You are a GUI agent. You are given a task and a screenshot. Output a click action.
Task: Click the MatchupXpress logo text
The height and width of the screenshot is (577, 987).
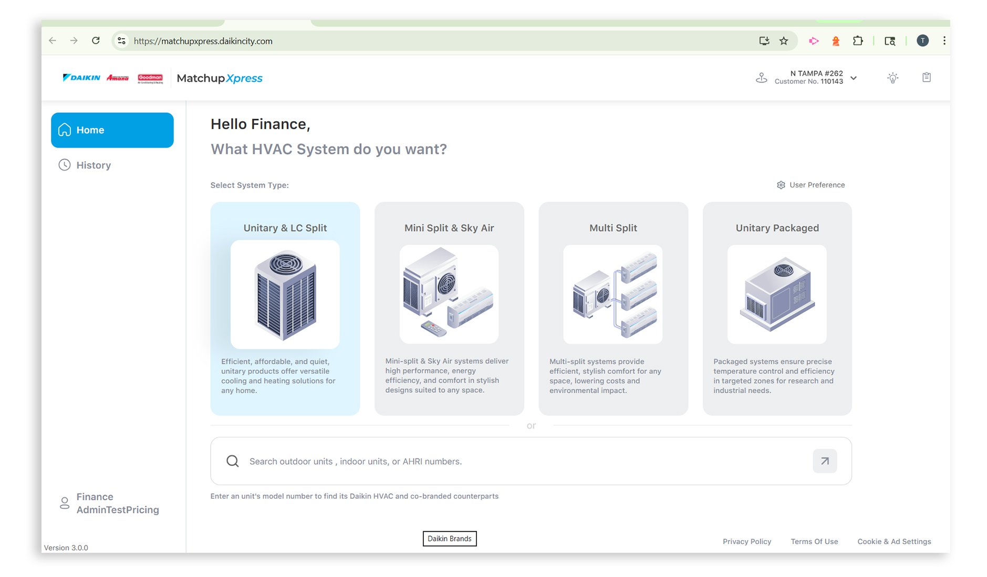coord(220,78)
